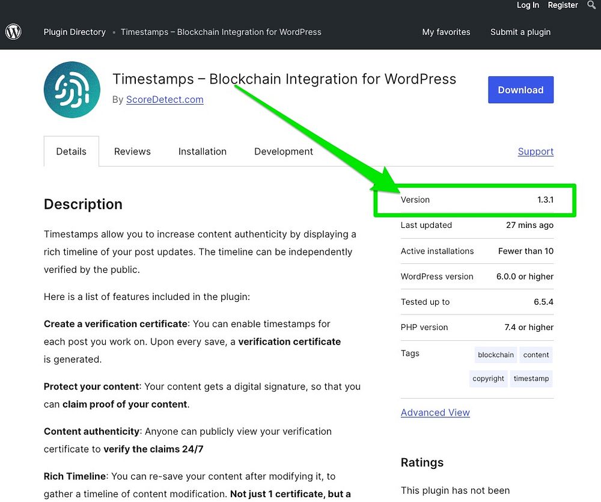Viewport: 601px width, 502px height.
Task: Open the Plugin Directory link
Action: tap(75, 32)
